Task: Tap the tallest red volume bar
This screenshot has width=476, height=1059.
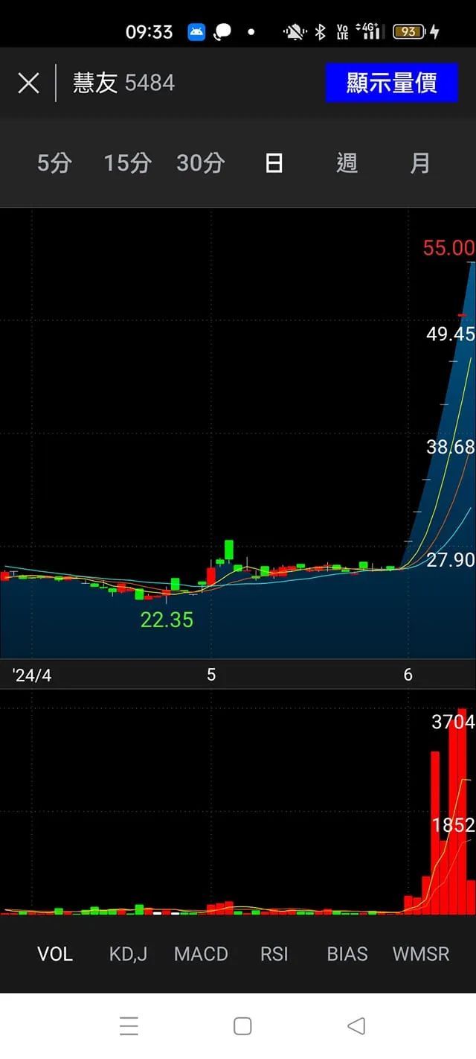Action: tap(462, 811)
